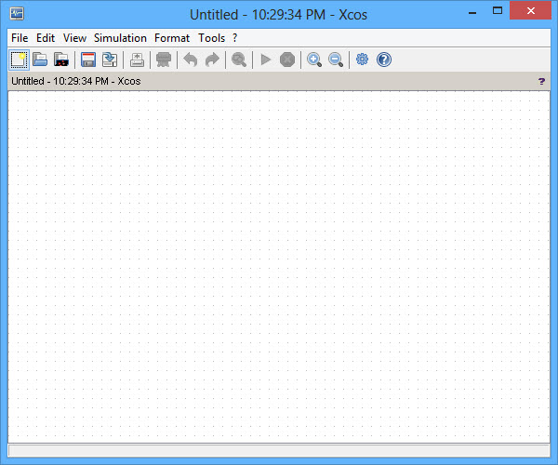
Task: Stop simulation button
Action: click(287, 60)
